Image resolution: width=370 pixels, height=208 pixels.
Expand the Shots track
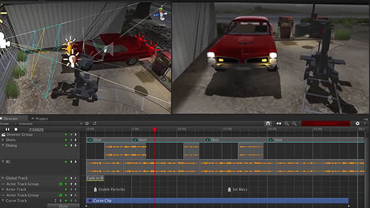[3, 140]
